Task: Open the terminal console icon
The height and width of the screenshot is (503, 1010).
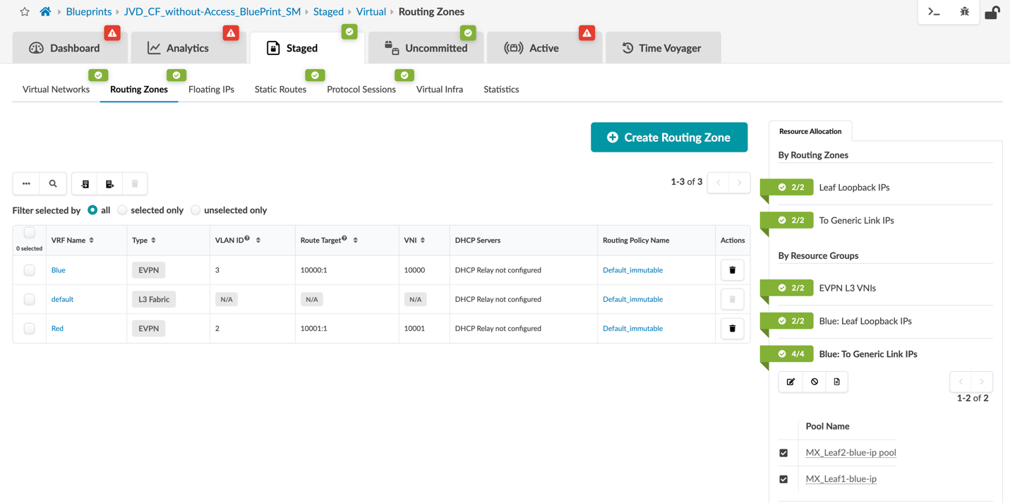Action: coord(934,11)
